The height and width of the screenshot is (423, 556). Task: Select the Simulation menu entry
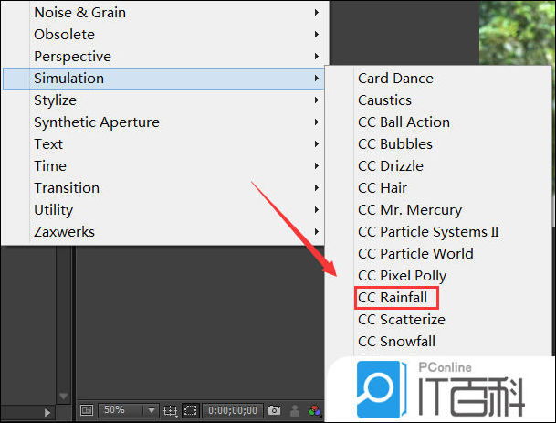tap(163, 79)
